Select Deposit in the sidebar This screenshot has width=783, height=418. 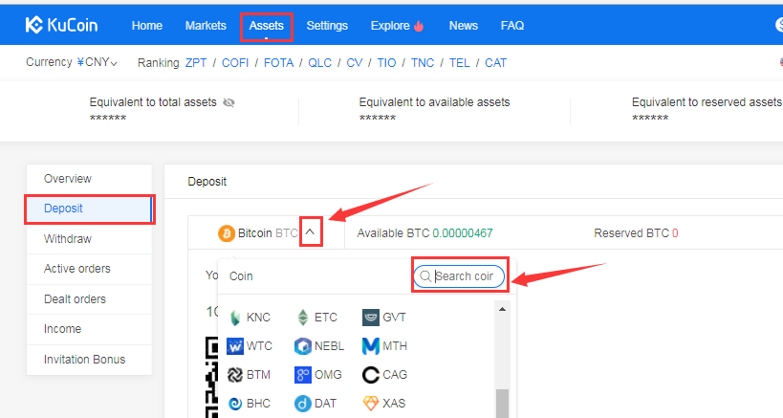[x=89, y=209]
